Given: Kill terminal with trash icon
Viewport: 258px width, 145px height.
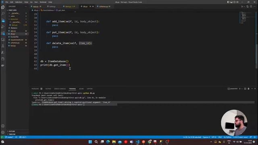Looking at the screenshot, I should click(x=248, y=89).
